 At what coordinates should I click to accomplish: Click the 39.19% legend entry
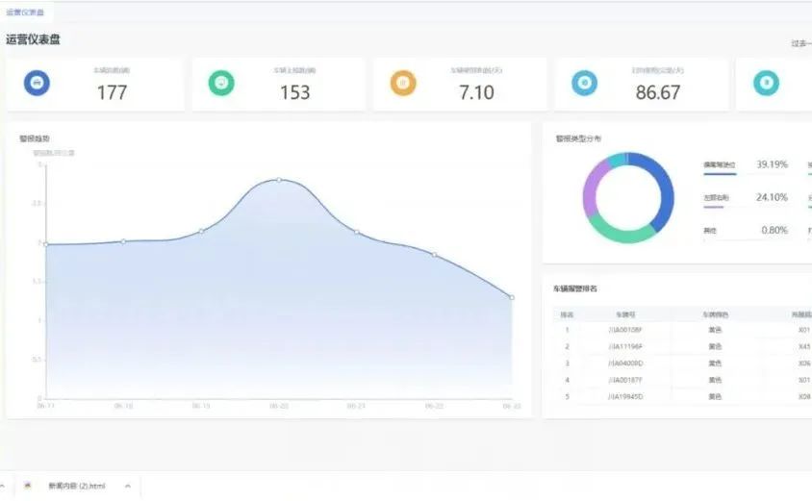tap(746, 164)
